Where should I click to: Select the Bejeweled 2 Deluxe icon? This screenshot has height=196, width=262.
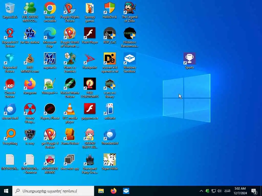coord(10,37)
